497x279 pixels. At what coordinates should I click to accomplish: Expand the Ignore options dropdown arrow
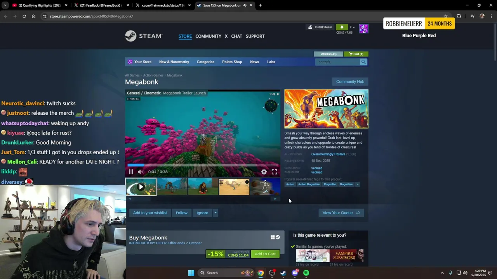pyautogui.click(x=215, y=213)
